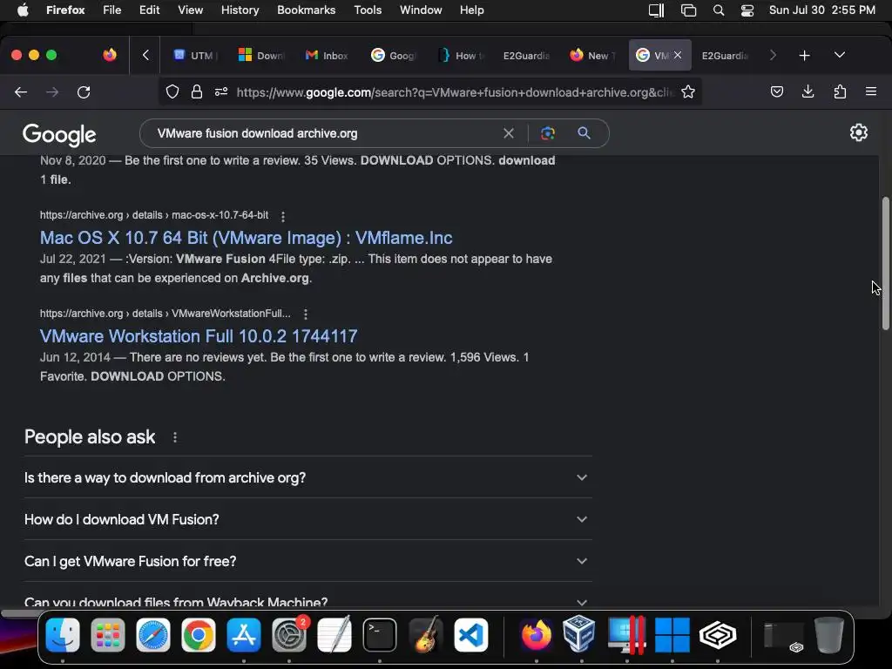Go back with the back arrow
The image size is (892, 669).
[21, 92]
